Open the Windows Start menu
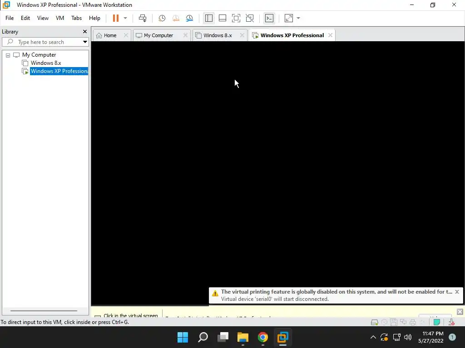Viewport: 465px width, 348px height. click(183, 337)
